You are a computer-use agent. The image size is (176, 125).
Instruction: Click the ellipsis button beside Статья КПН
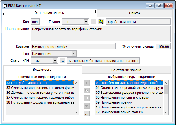pos(62,61)
